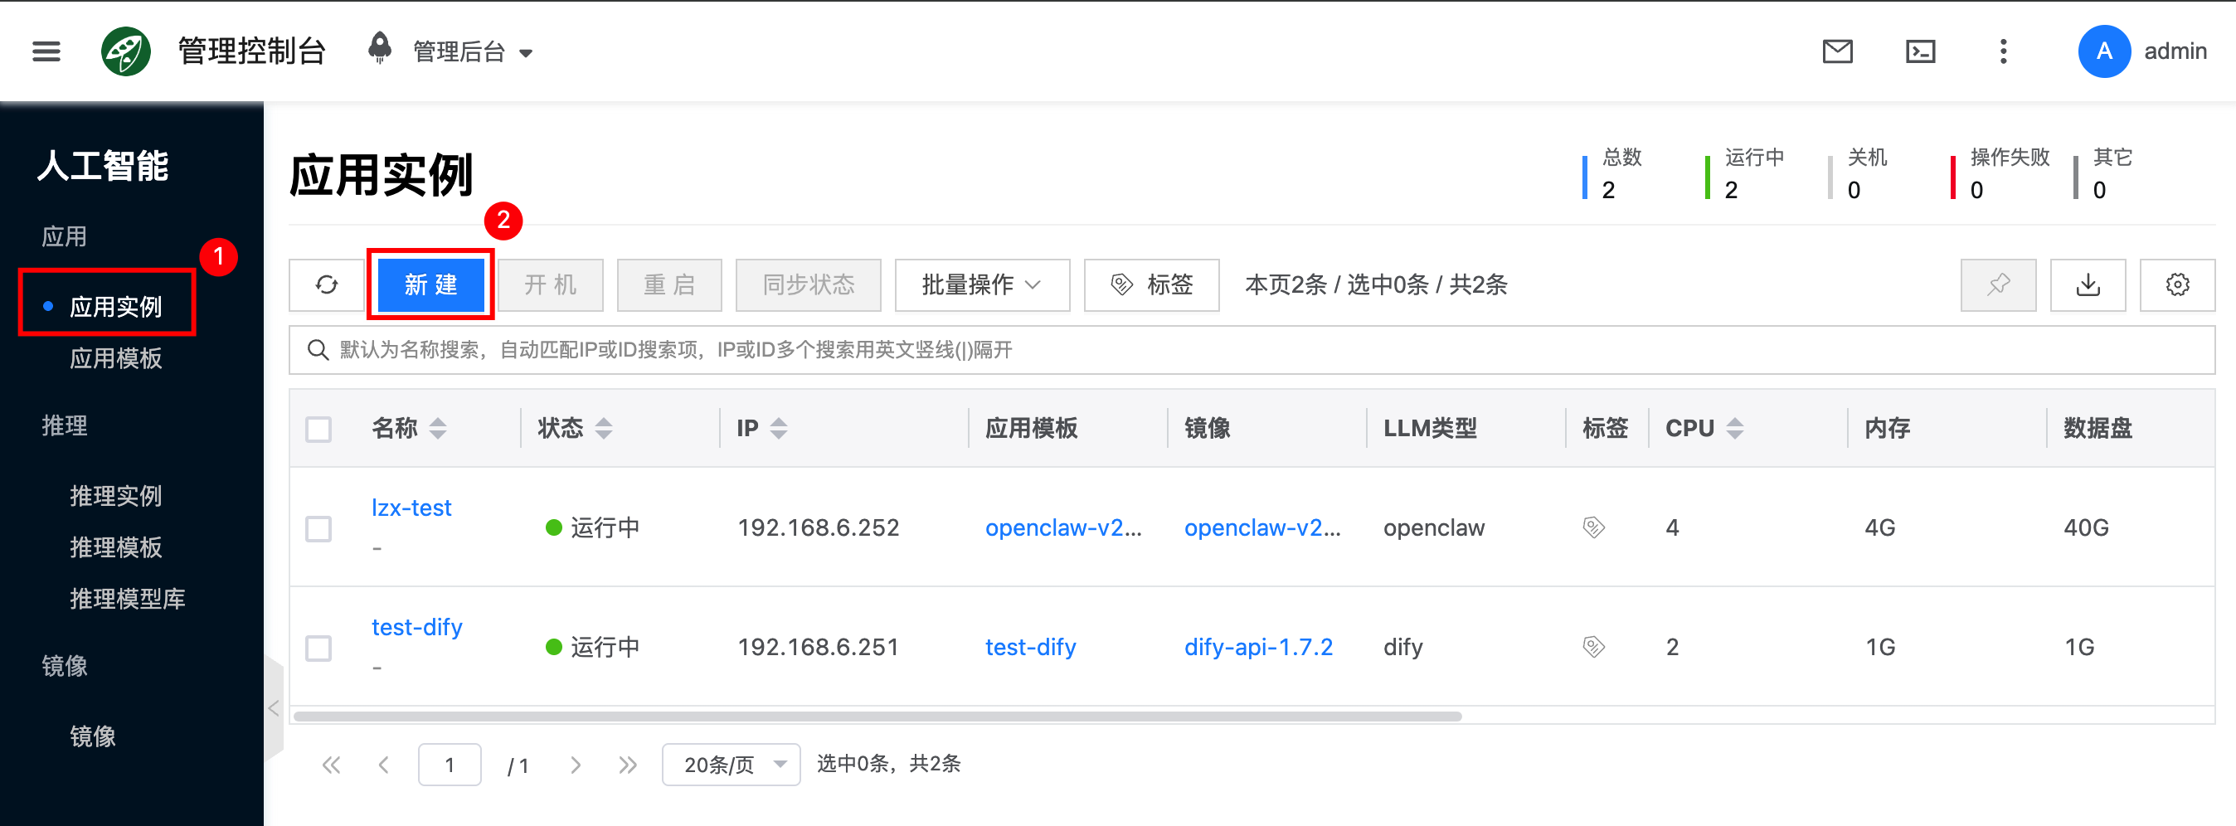
Task: Open table column settings gear icon
Action: (x=2177, y=284)
